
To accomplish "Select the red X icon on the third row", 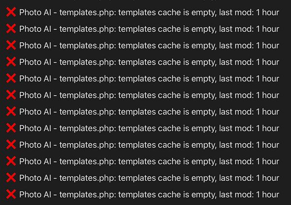I will (11, 45).
